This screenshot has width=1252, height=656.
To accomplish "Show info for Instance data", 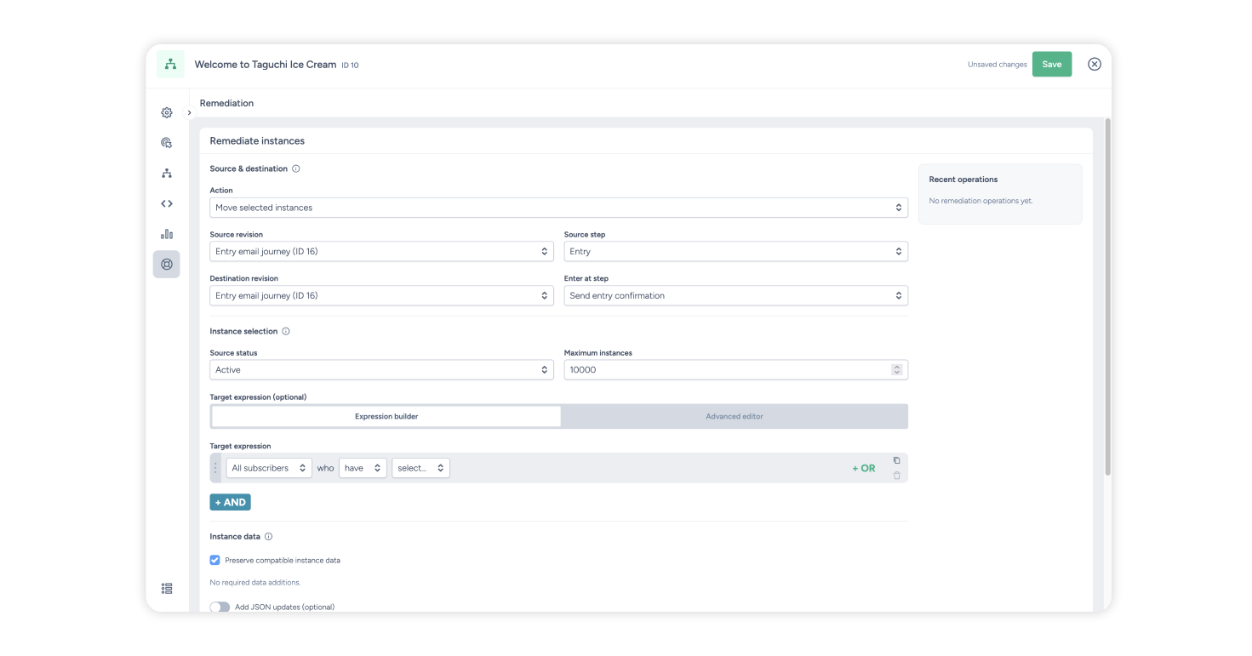I will [268, 537].
